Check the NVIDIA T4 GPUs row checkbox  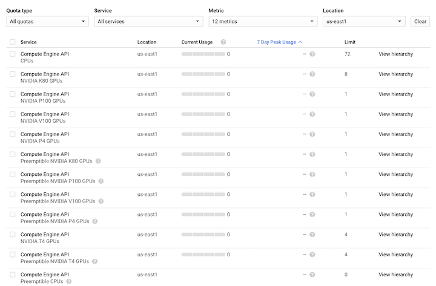(x=13, y=235)
